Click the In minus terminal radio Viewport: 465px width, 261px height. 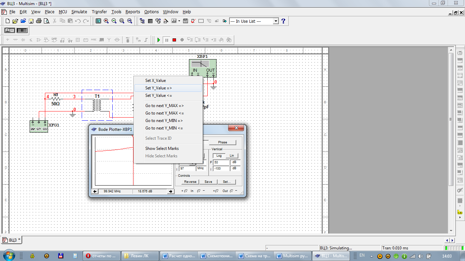(x=199, y=191)
